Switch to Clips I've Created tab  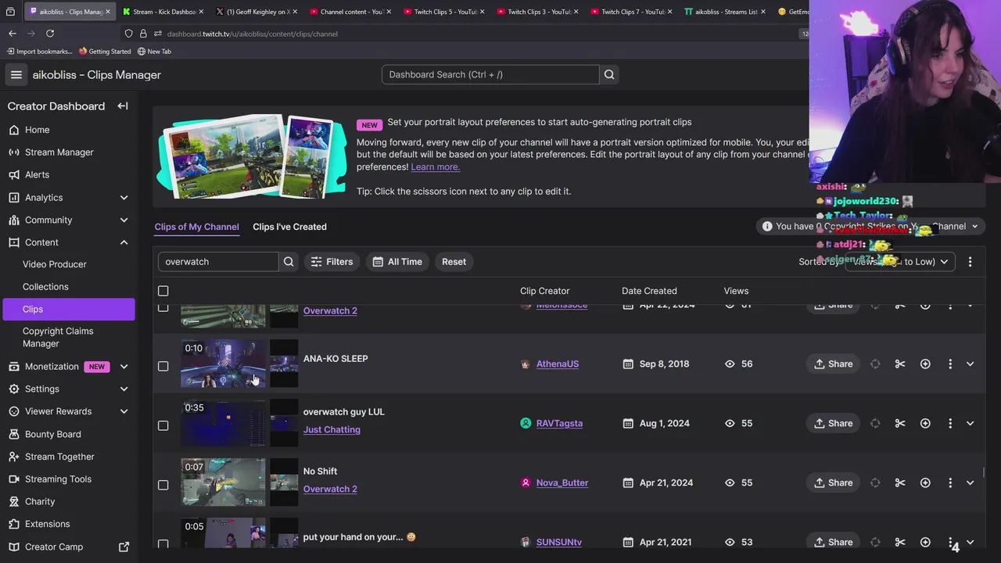click(x=289, y=227)
